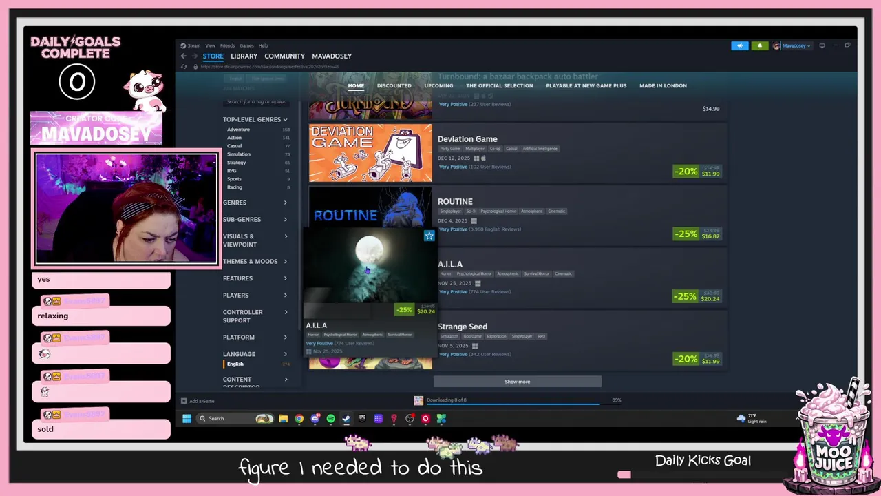The height and width of the screenshot is (496, 881).
Task: Click the weather widget showing Light rain
Action: click(752, 418)
